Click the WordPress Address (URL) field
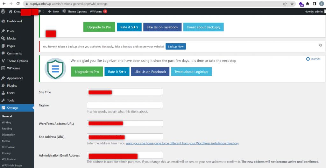The image size is (326, 168). click(125, 123)
